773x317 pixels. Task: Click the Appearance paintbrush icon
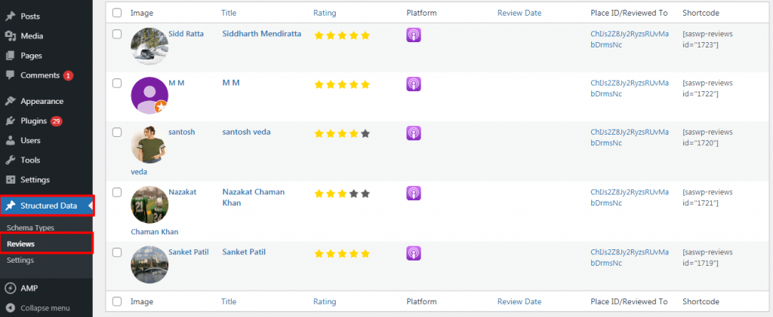click(10, 101)
